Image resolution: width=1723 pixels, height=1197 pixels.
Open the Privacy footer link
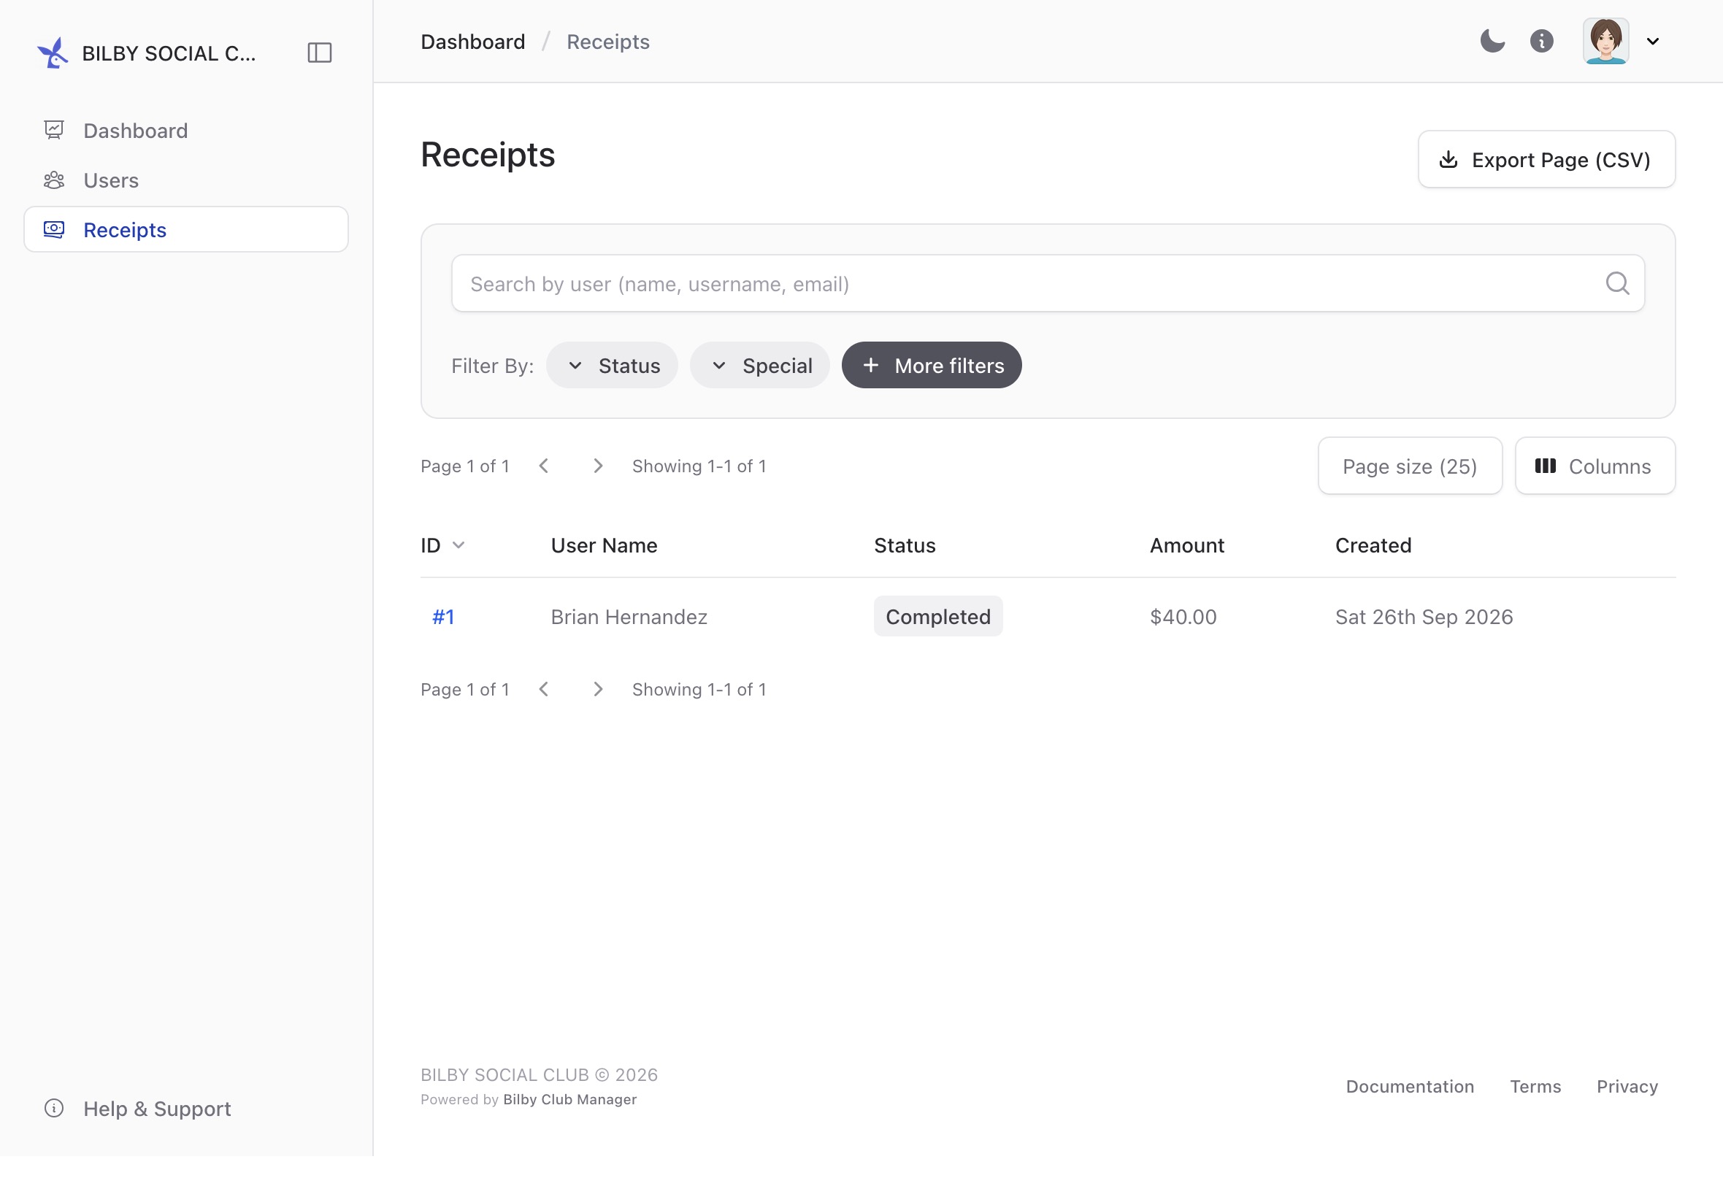click(x=1627, y=1087)
